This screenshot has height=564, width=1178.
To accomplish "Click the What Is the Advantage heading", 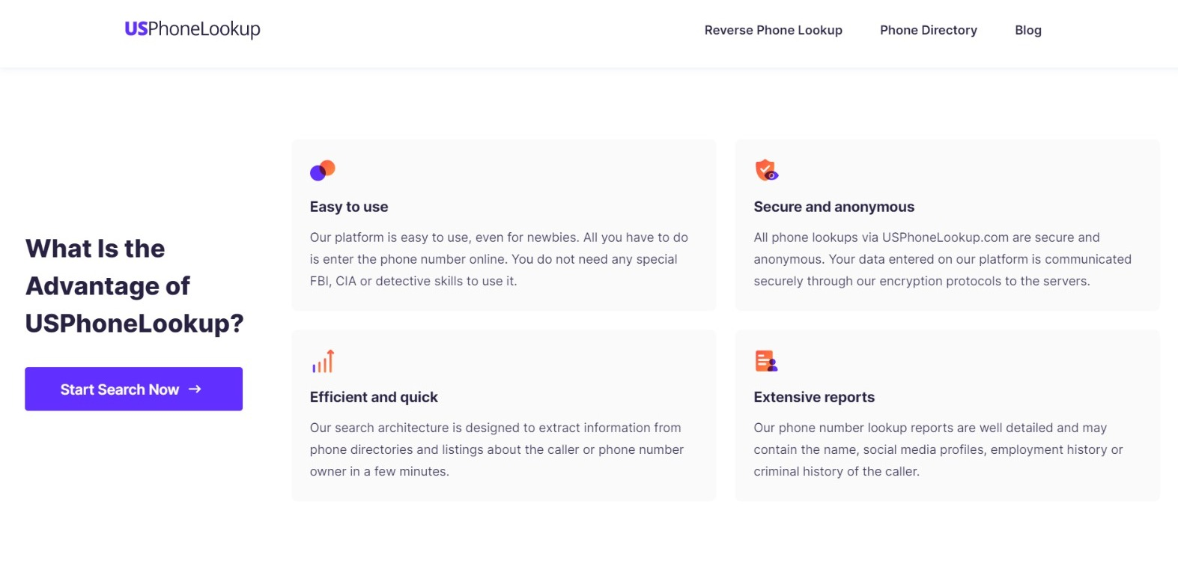I will pyautogui.click(x=135, y=285).
